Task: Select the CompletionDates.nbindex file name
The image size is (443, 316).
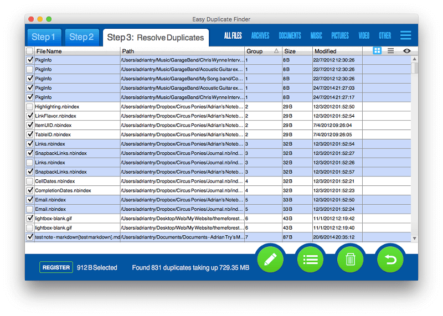Action: pos(63,190)
